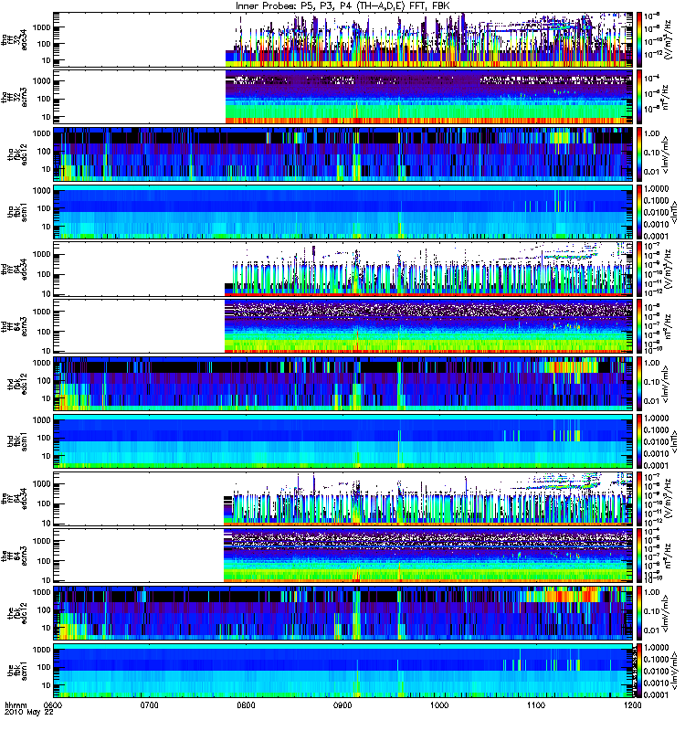Click the 'tha fff 32 edc34' panel label
The width and height of the screenshot is (685, 731).
click(14, 39)
